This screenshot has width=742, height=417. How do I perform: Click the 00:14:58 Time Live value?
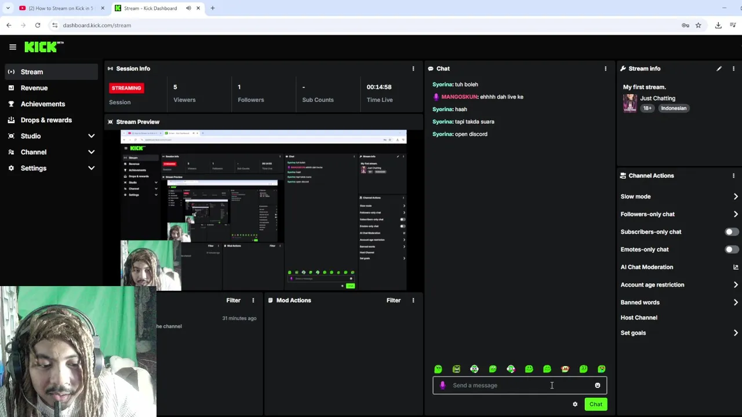[379, 87]
